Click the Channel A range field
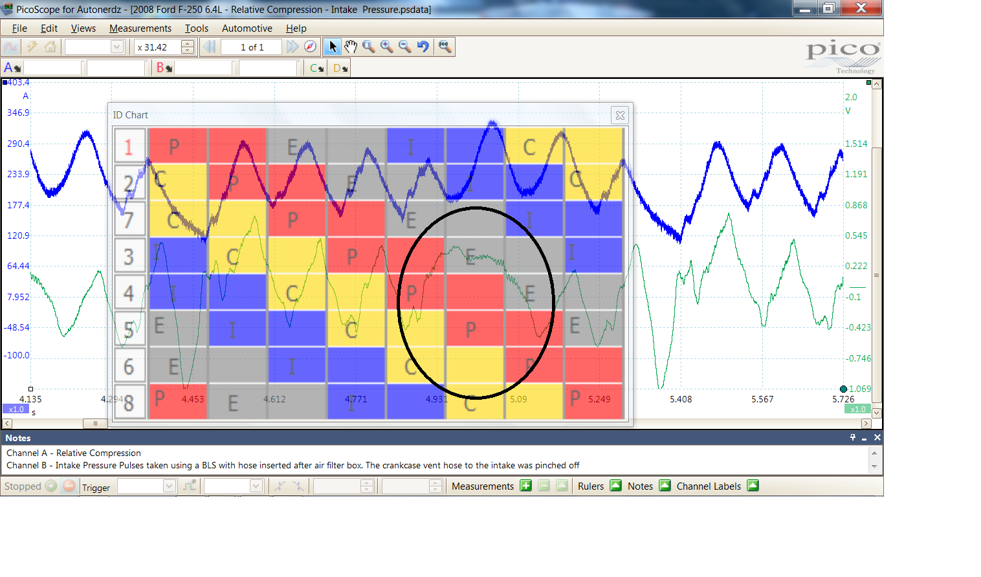 click(52, 67)
